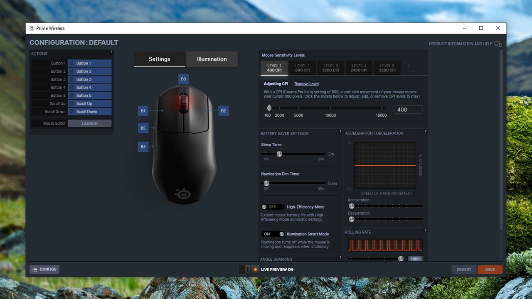Click Acceleration / Deceleration help question mark
Image resolution: width=532 pixels, height=299 pixels.
pos(425,132)
